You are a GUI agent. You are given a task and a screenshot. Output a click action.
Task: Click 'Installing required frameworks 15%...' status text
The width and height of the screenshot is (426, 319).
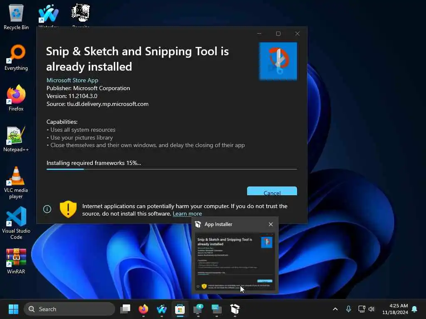(x=94, y=163)
